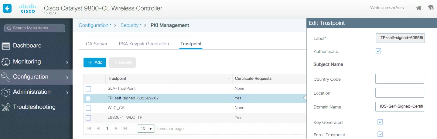Switch to RSA Keypair Generation tab
Viewport: 437px width, 139px height.
click(144, 44)
